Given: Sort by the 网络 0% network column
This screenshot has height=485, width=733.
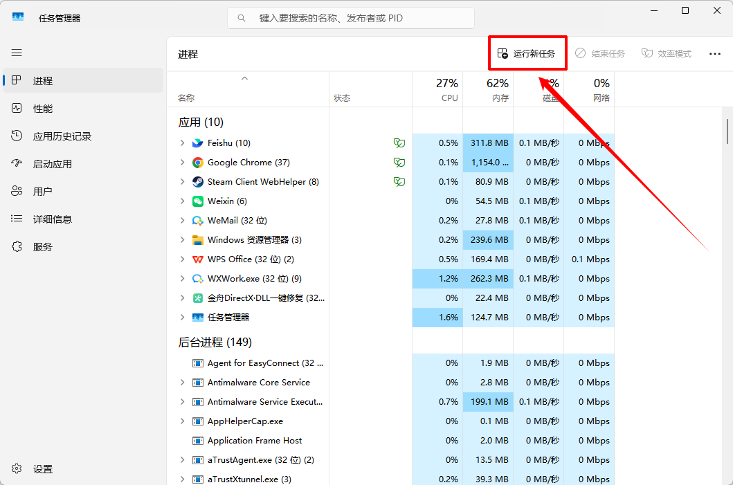Looking at the screenshot, I should pos(589,89).
